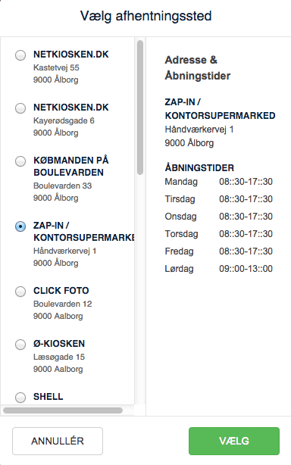This screenshot has width=291, height=465.
Task: Select the Ø-KIOSKEN radio option
Action: (x=20, y=345)
